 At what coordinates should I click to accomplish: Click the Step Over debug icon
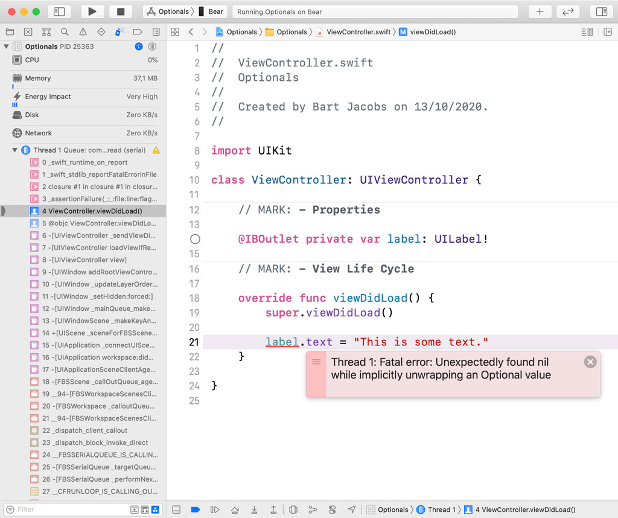tap(236, 510)
